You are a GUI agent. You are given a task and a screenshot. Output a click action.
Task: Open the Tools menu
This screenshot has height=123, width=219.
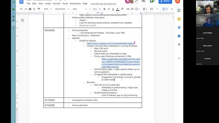(65, 4)
